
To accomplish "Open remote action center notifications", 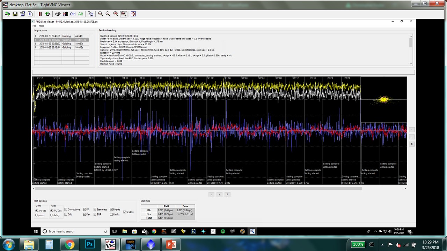I will (x=410, y=231).
